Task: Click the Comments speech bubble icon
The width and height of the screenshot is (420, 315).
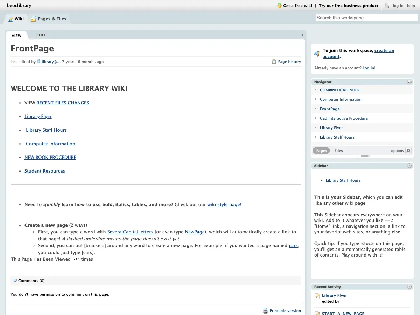Action: [15, 281]
